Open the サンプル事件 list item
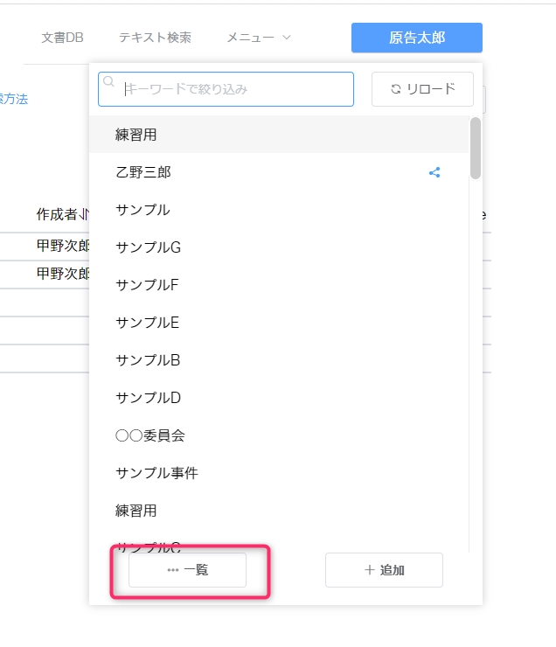 click(x=156, y=473)
